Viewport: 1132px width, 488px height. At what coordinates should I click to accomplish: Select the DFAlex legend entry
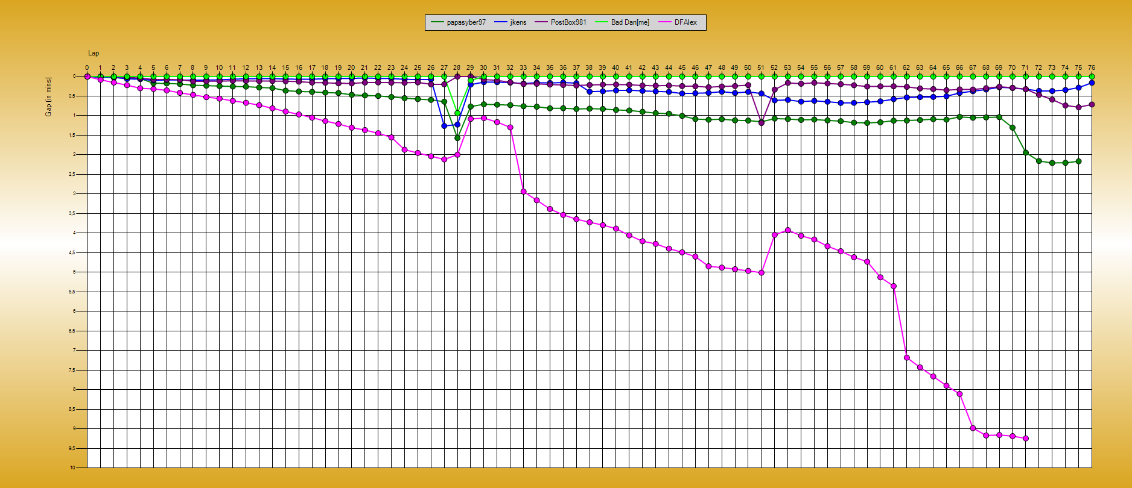[678, 22]
